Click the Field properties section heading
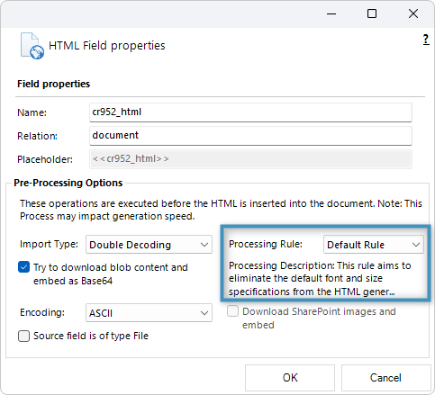This screenshot has width=435, height=395. coord(53,84)
